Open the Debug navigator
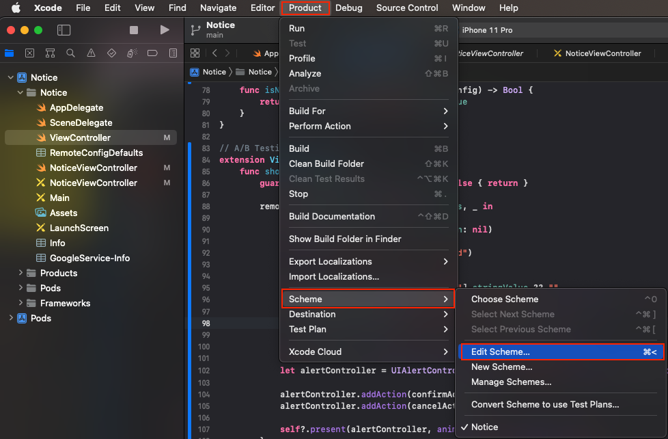 132,53
